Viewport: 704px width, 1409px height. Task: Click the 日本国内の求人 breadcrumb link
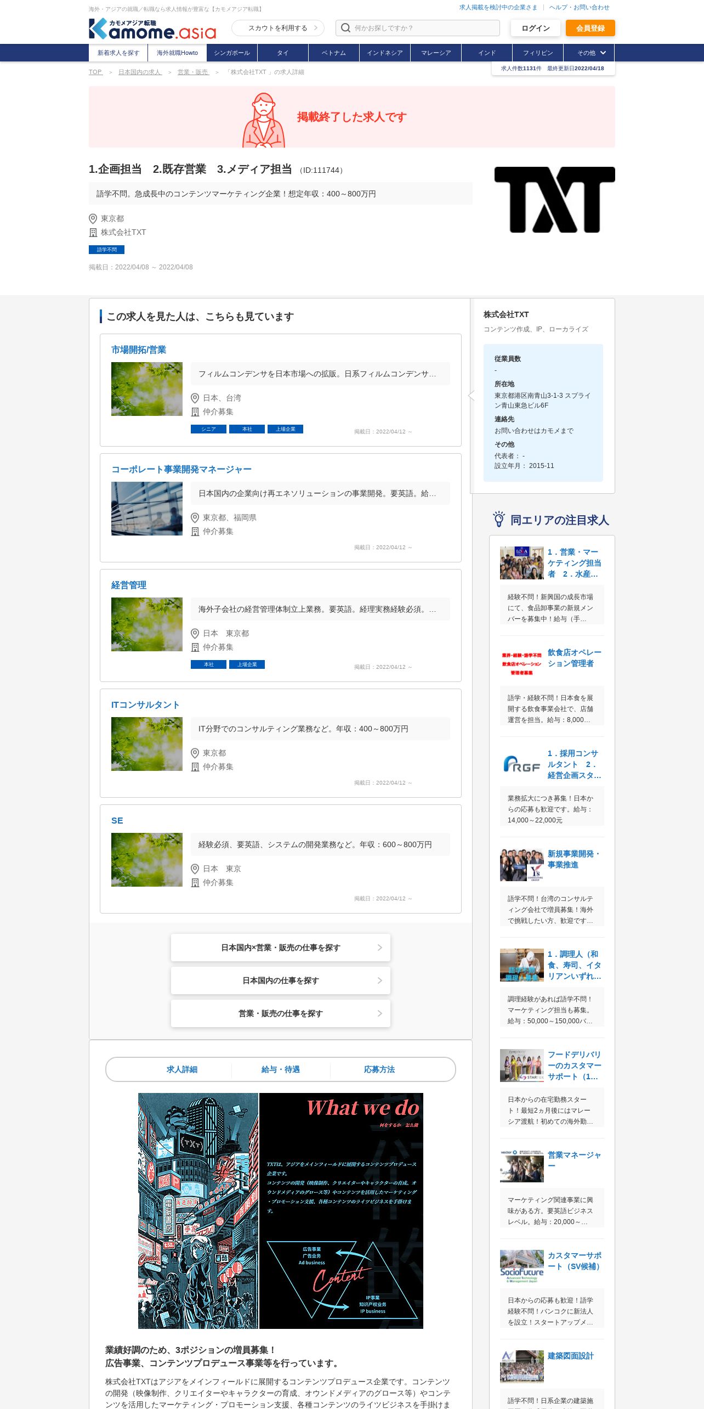140,72
